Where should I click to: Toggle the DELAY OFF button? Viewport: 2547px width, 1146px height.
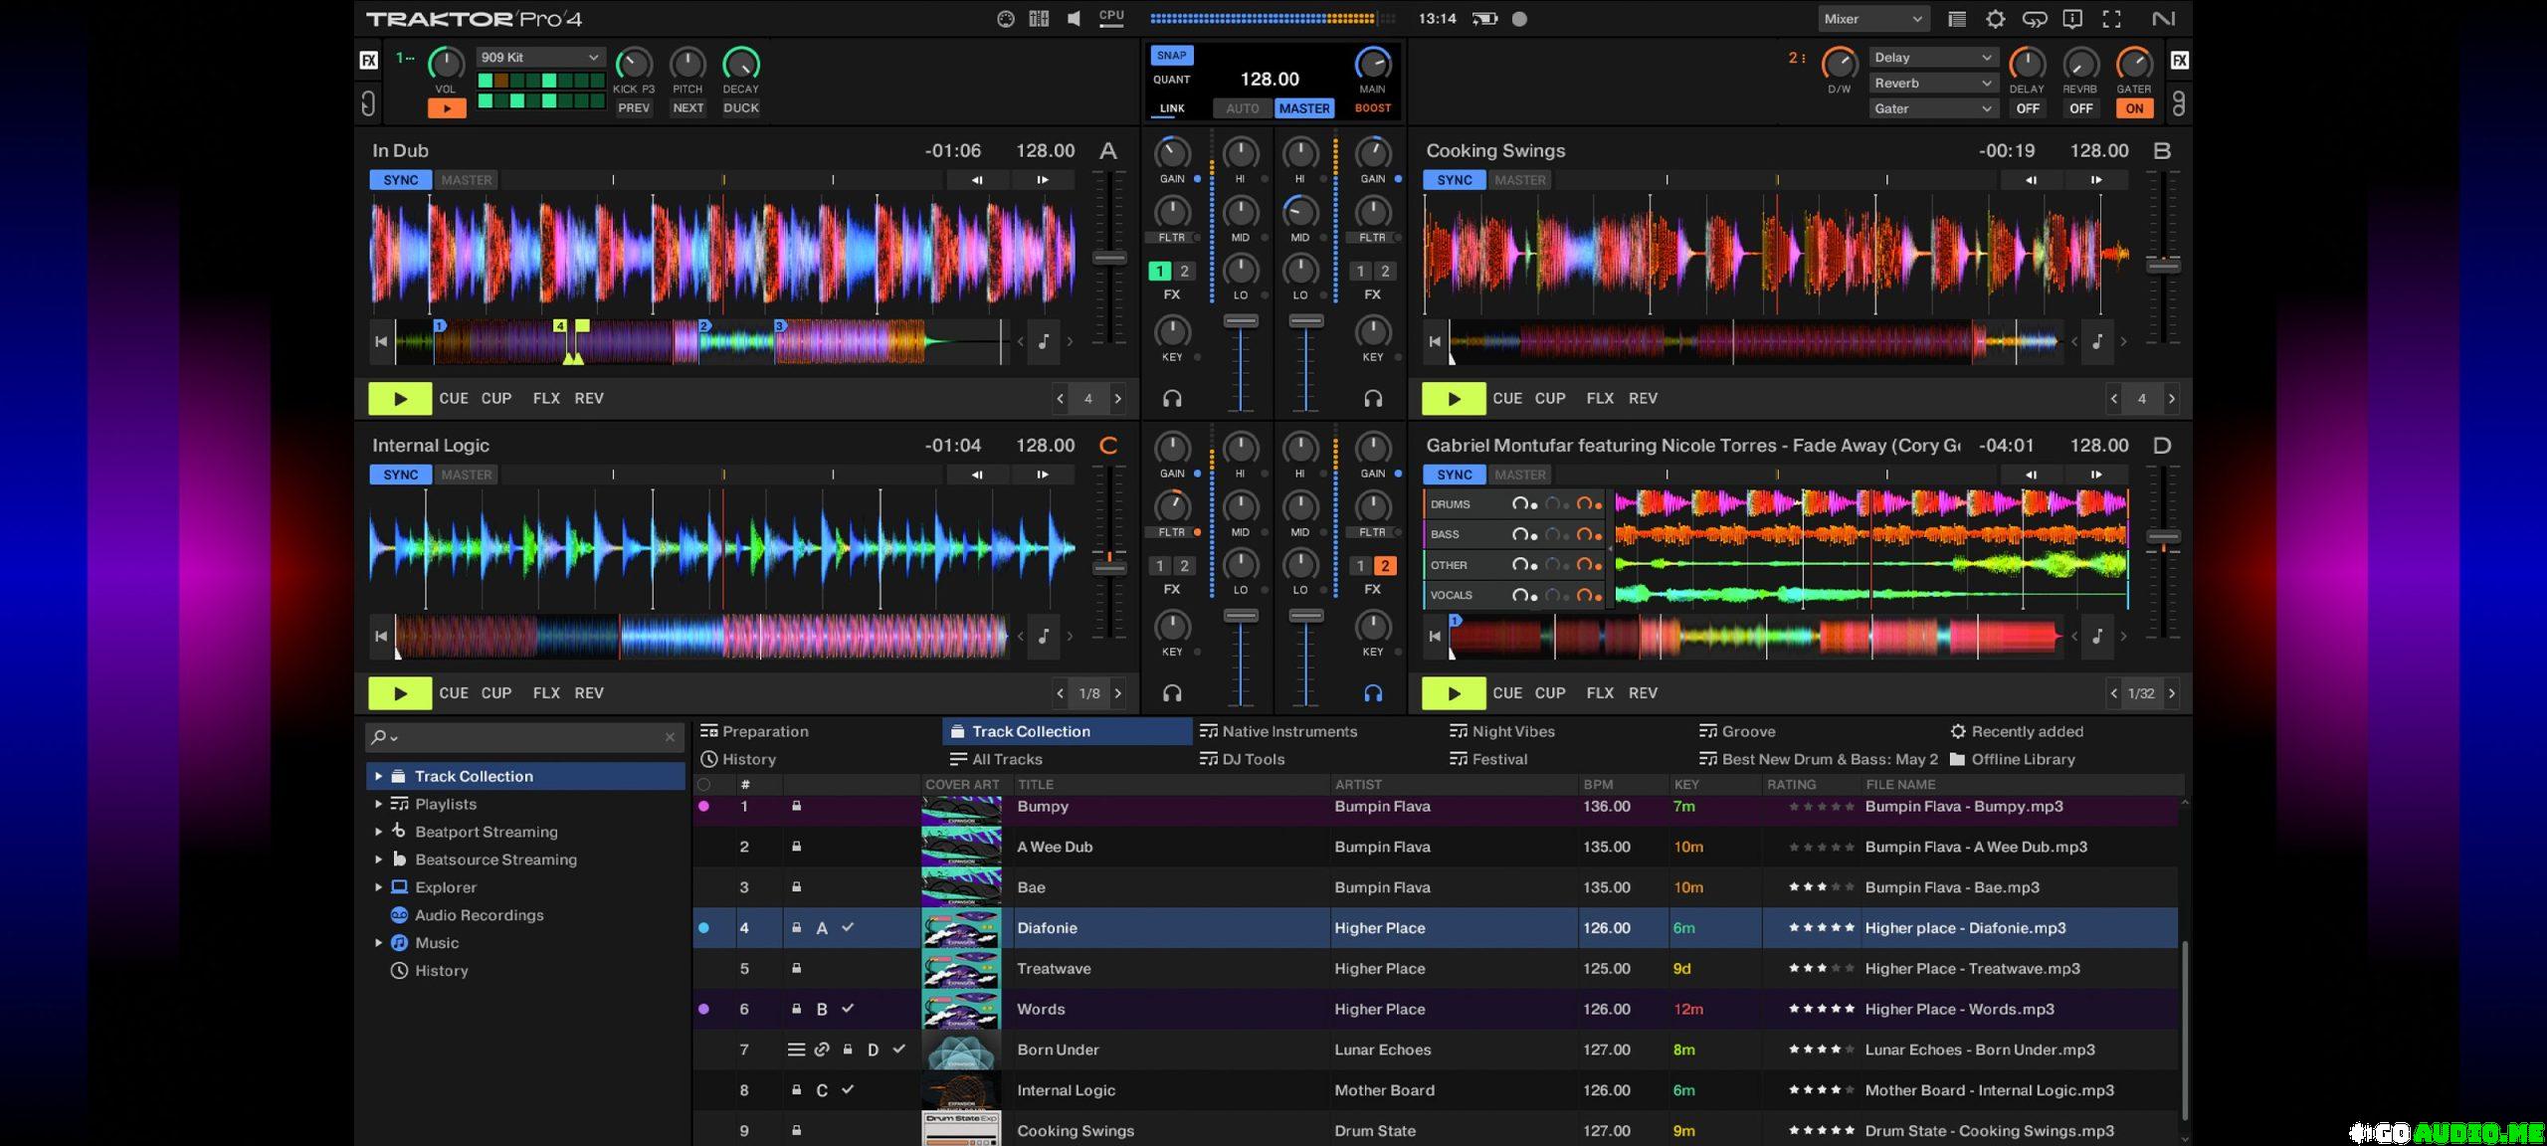tap(2028, 108)
